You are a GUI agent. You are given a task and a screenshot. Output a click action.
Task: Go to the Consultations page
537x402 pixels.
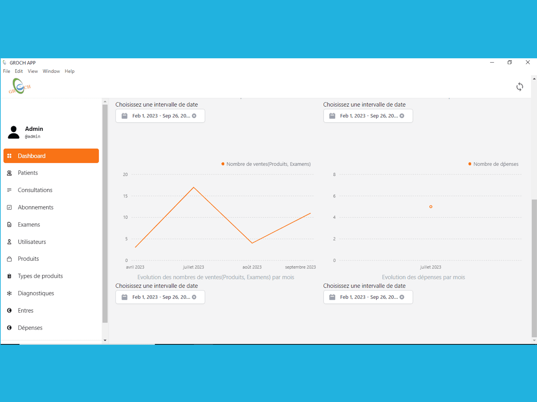coord(35,190)
